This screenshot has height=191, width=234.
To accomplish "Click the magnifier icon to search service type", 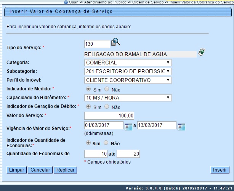I will pyautogui.click(x=116, y=42).
